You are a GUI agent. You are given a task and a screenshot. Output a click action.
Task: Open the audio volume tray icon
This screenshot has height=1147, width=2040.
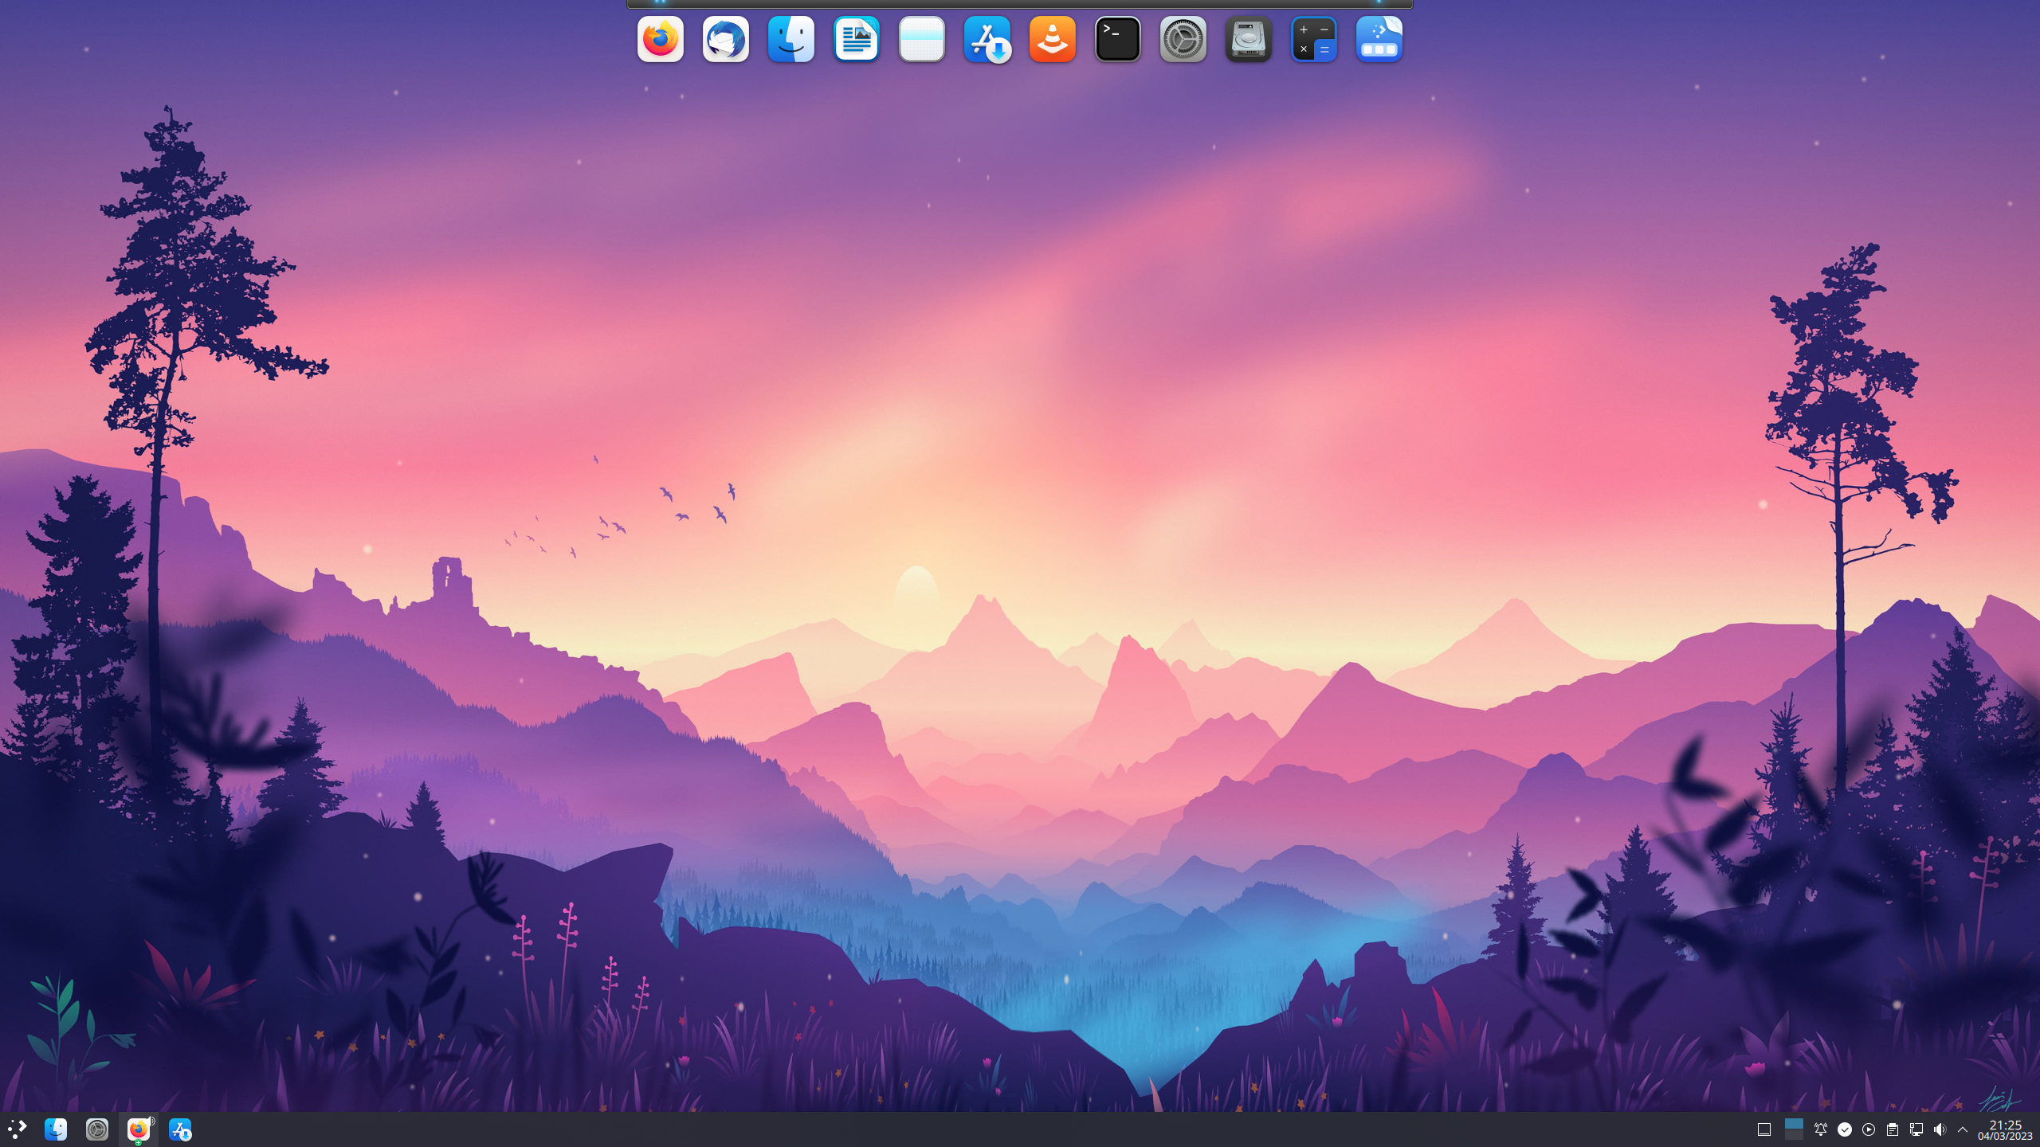(x=1940, y=1129)
